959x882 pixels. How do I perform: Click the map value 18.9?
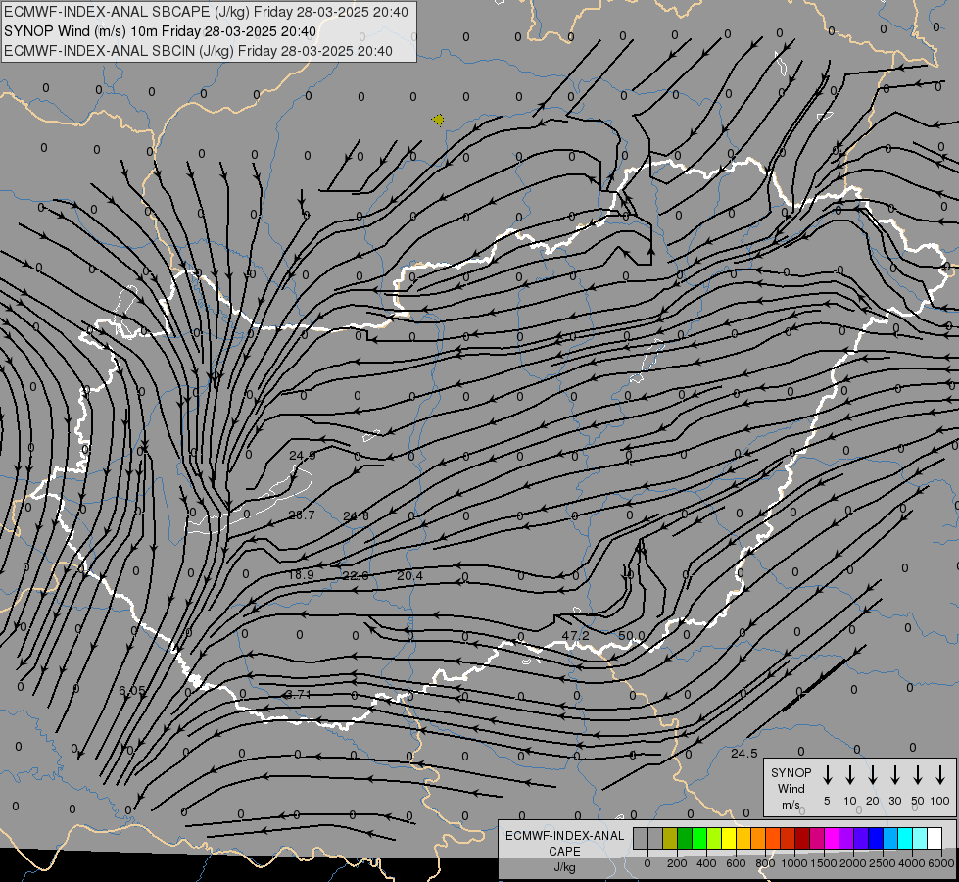301,574
